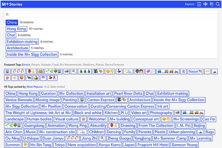The image size is (222, 148).
Task: Open The Weight of Lightness tag
Action: click(x=38, y=113)
